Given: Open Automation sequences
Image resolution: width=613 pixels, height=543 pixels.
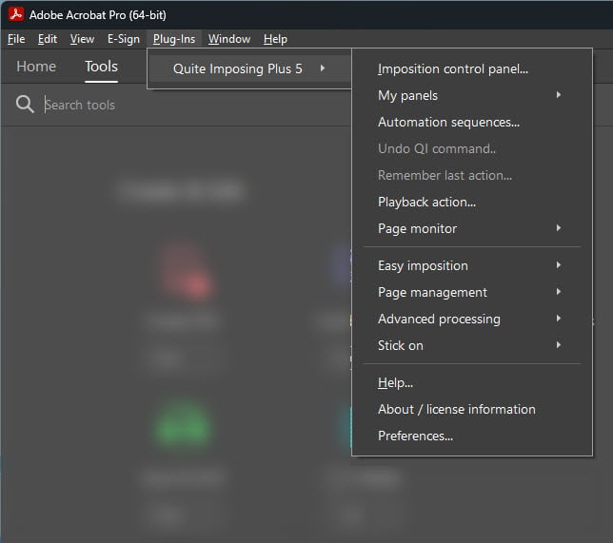Looking at the screenshot, I should point(472,122).
